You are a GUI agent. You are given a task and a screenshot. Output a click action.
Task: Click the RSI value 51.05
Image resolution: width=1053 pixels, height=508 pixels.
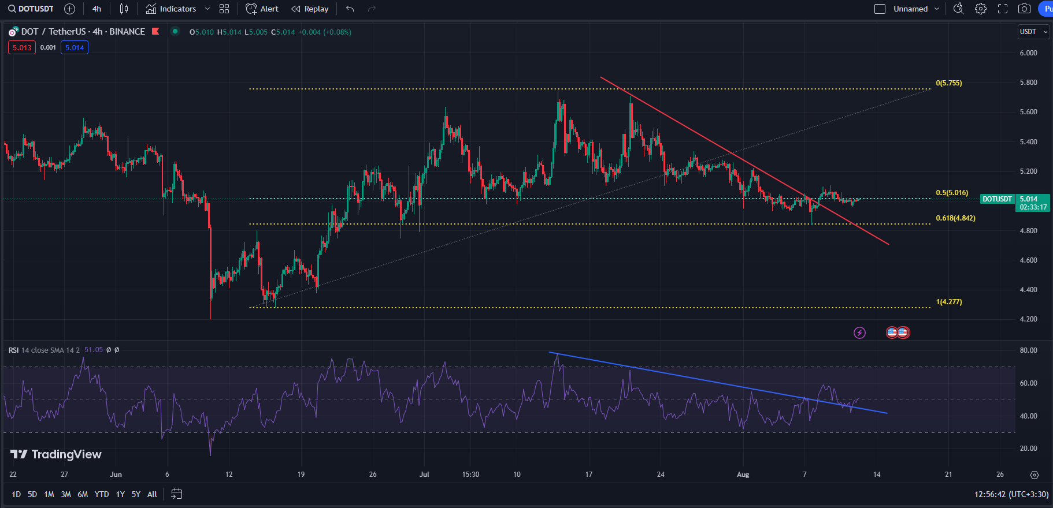(94, 350)
